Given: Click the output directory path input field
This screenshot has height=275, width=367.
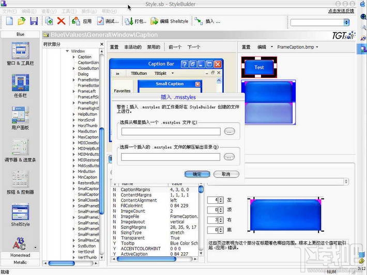Looking at the screenshot, I should point(171,157).
